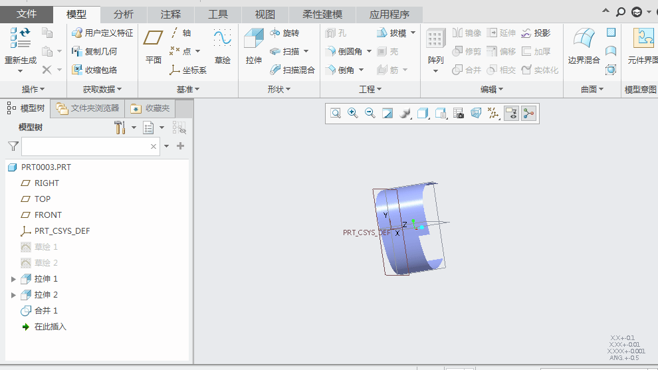Click the Fill surface icon in the 曲面 group
Viewport: 658px width, 370px height.
pyautogui.click(x=611, y=33)
